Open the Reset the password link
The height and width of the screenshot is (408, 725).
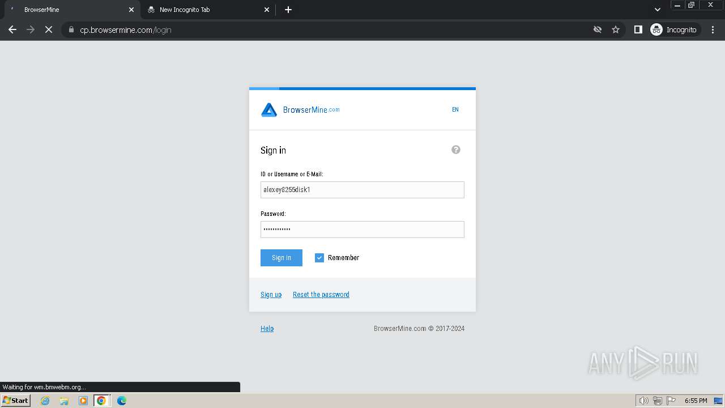[321, 295]
